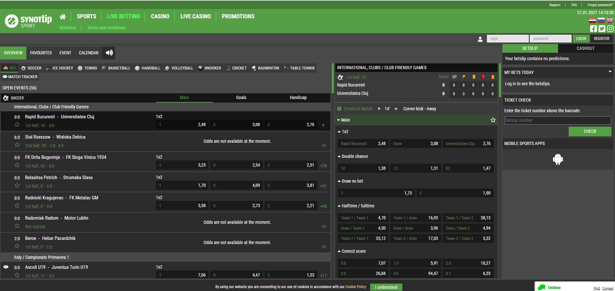Collapse the Halftime / fulltime section
Viewport: 615px width, 291px height.
pos(339,206)
